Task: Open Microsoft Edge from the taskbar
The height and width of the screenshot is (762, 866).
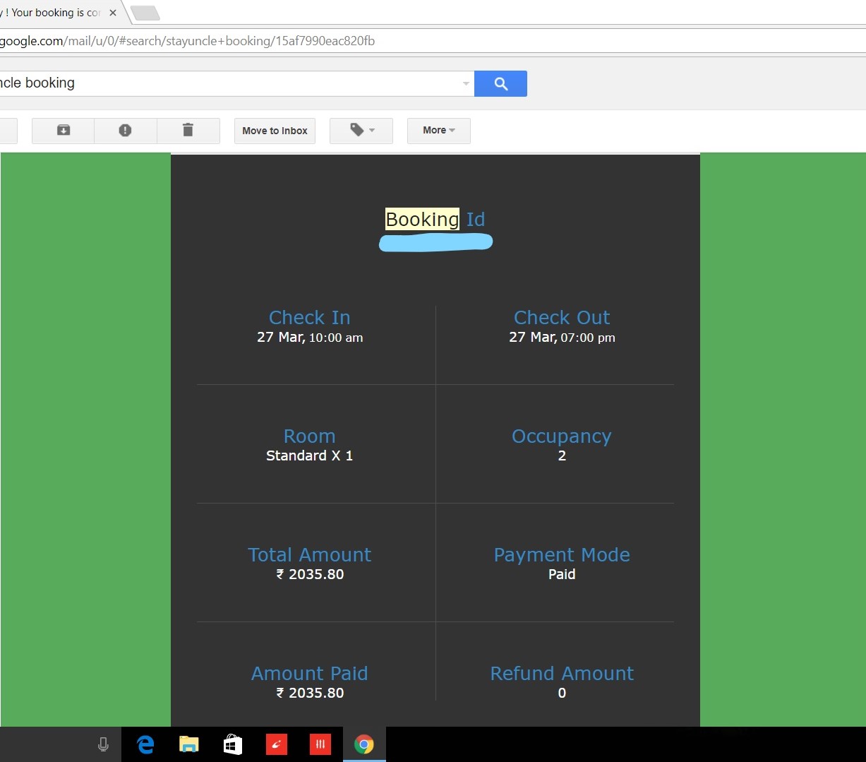Action: pos(145,744)
